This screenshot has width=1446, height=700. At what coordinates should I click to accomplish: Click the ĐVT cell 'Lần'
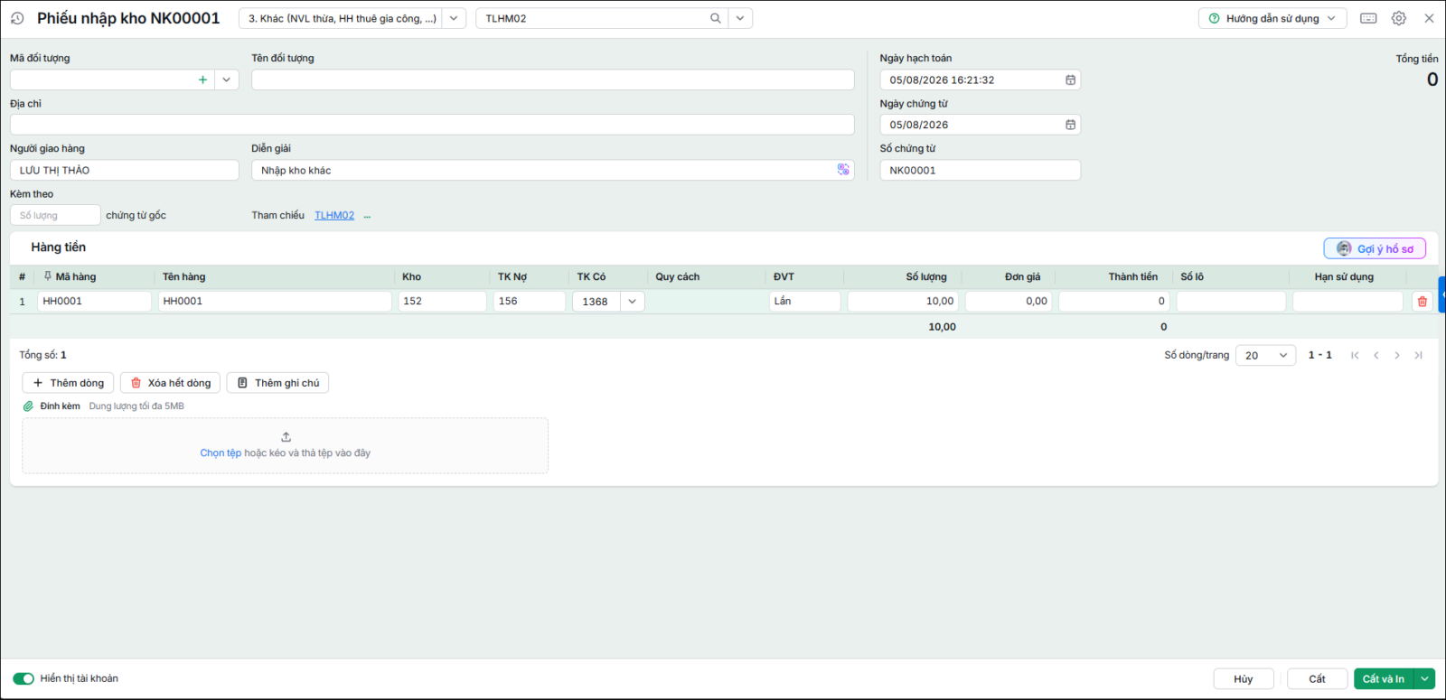[x=805, y=302]
